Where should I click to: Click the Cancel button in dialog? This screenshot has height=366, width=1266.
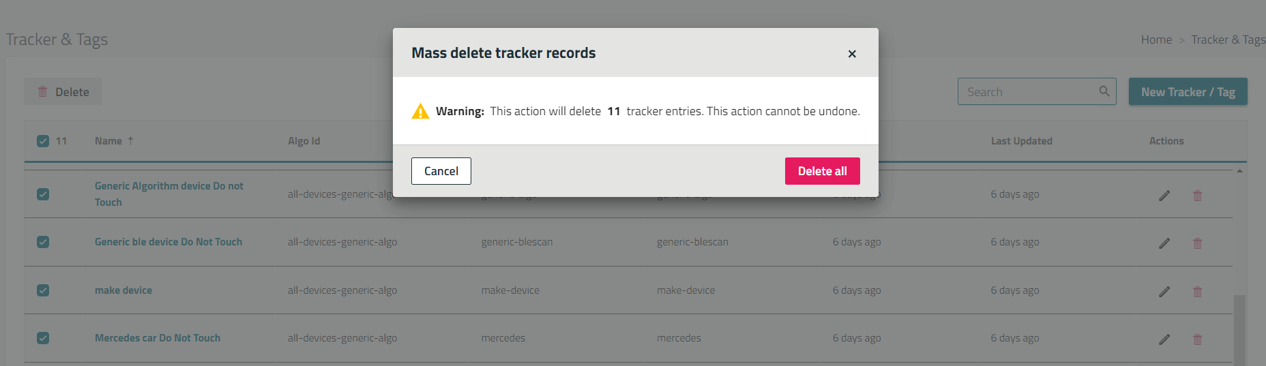[x=441, y=171]
